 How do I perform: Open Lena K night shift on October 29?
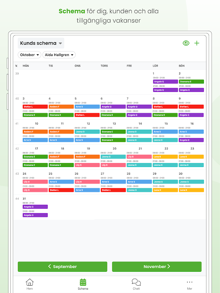(x=165, y=190)
